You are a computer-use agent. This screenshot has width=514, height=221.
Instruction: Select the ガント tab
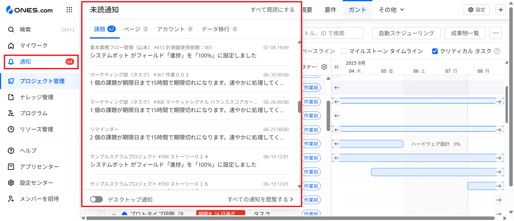(x=357, y=10)
